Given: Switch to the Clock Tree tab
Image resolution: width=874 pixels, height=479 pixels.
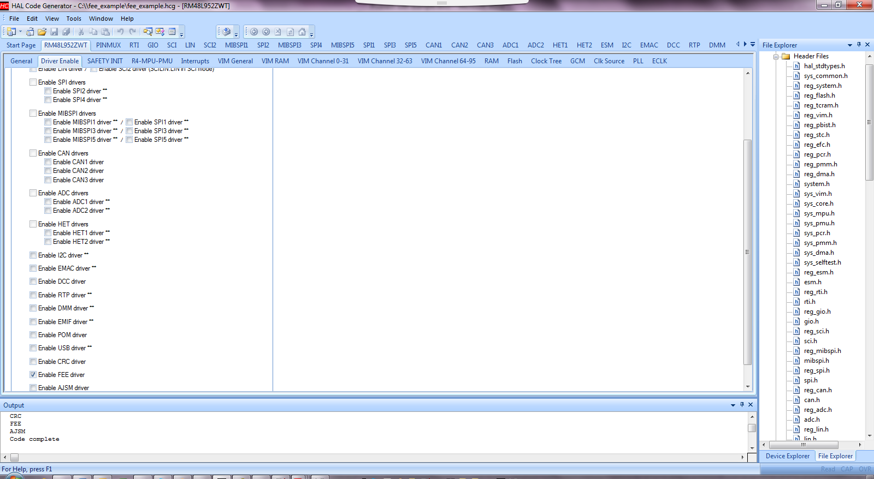Looking at the screenshot, I should (546, 61).
